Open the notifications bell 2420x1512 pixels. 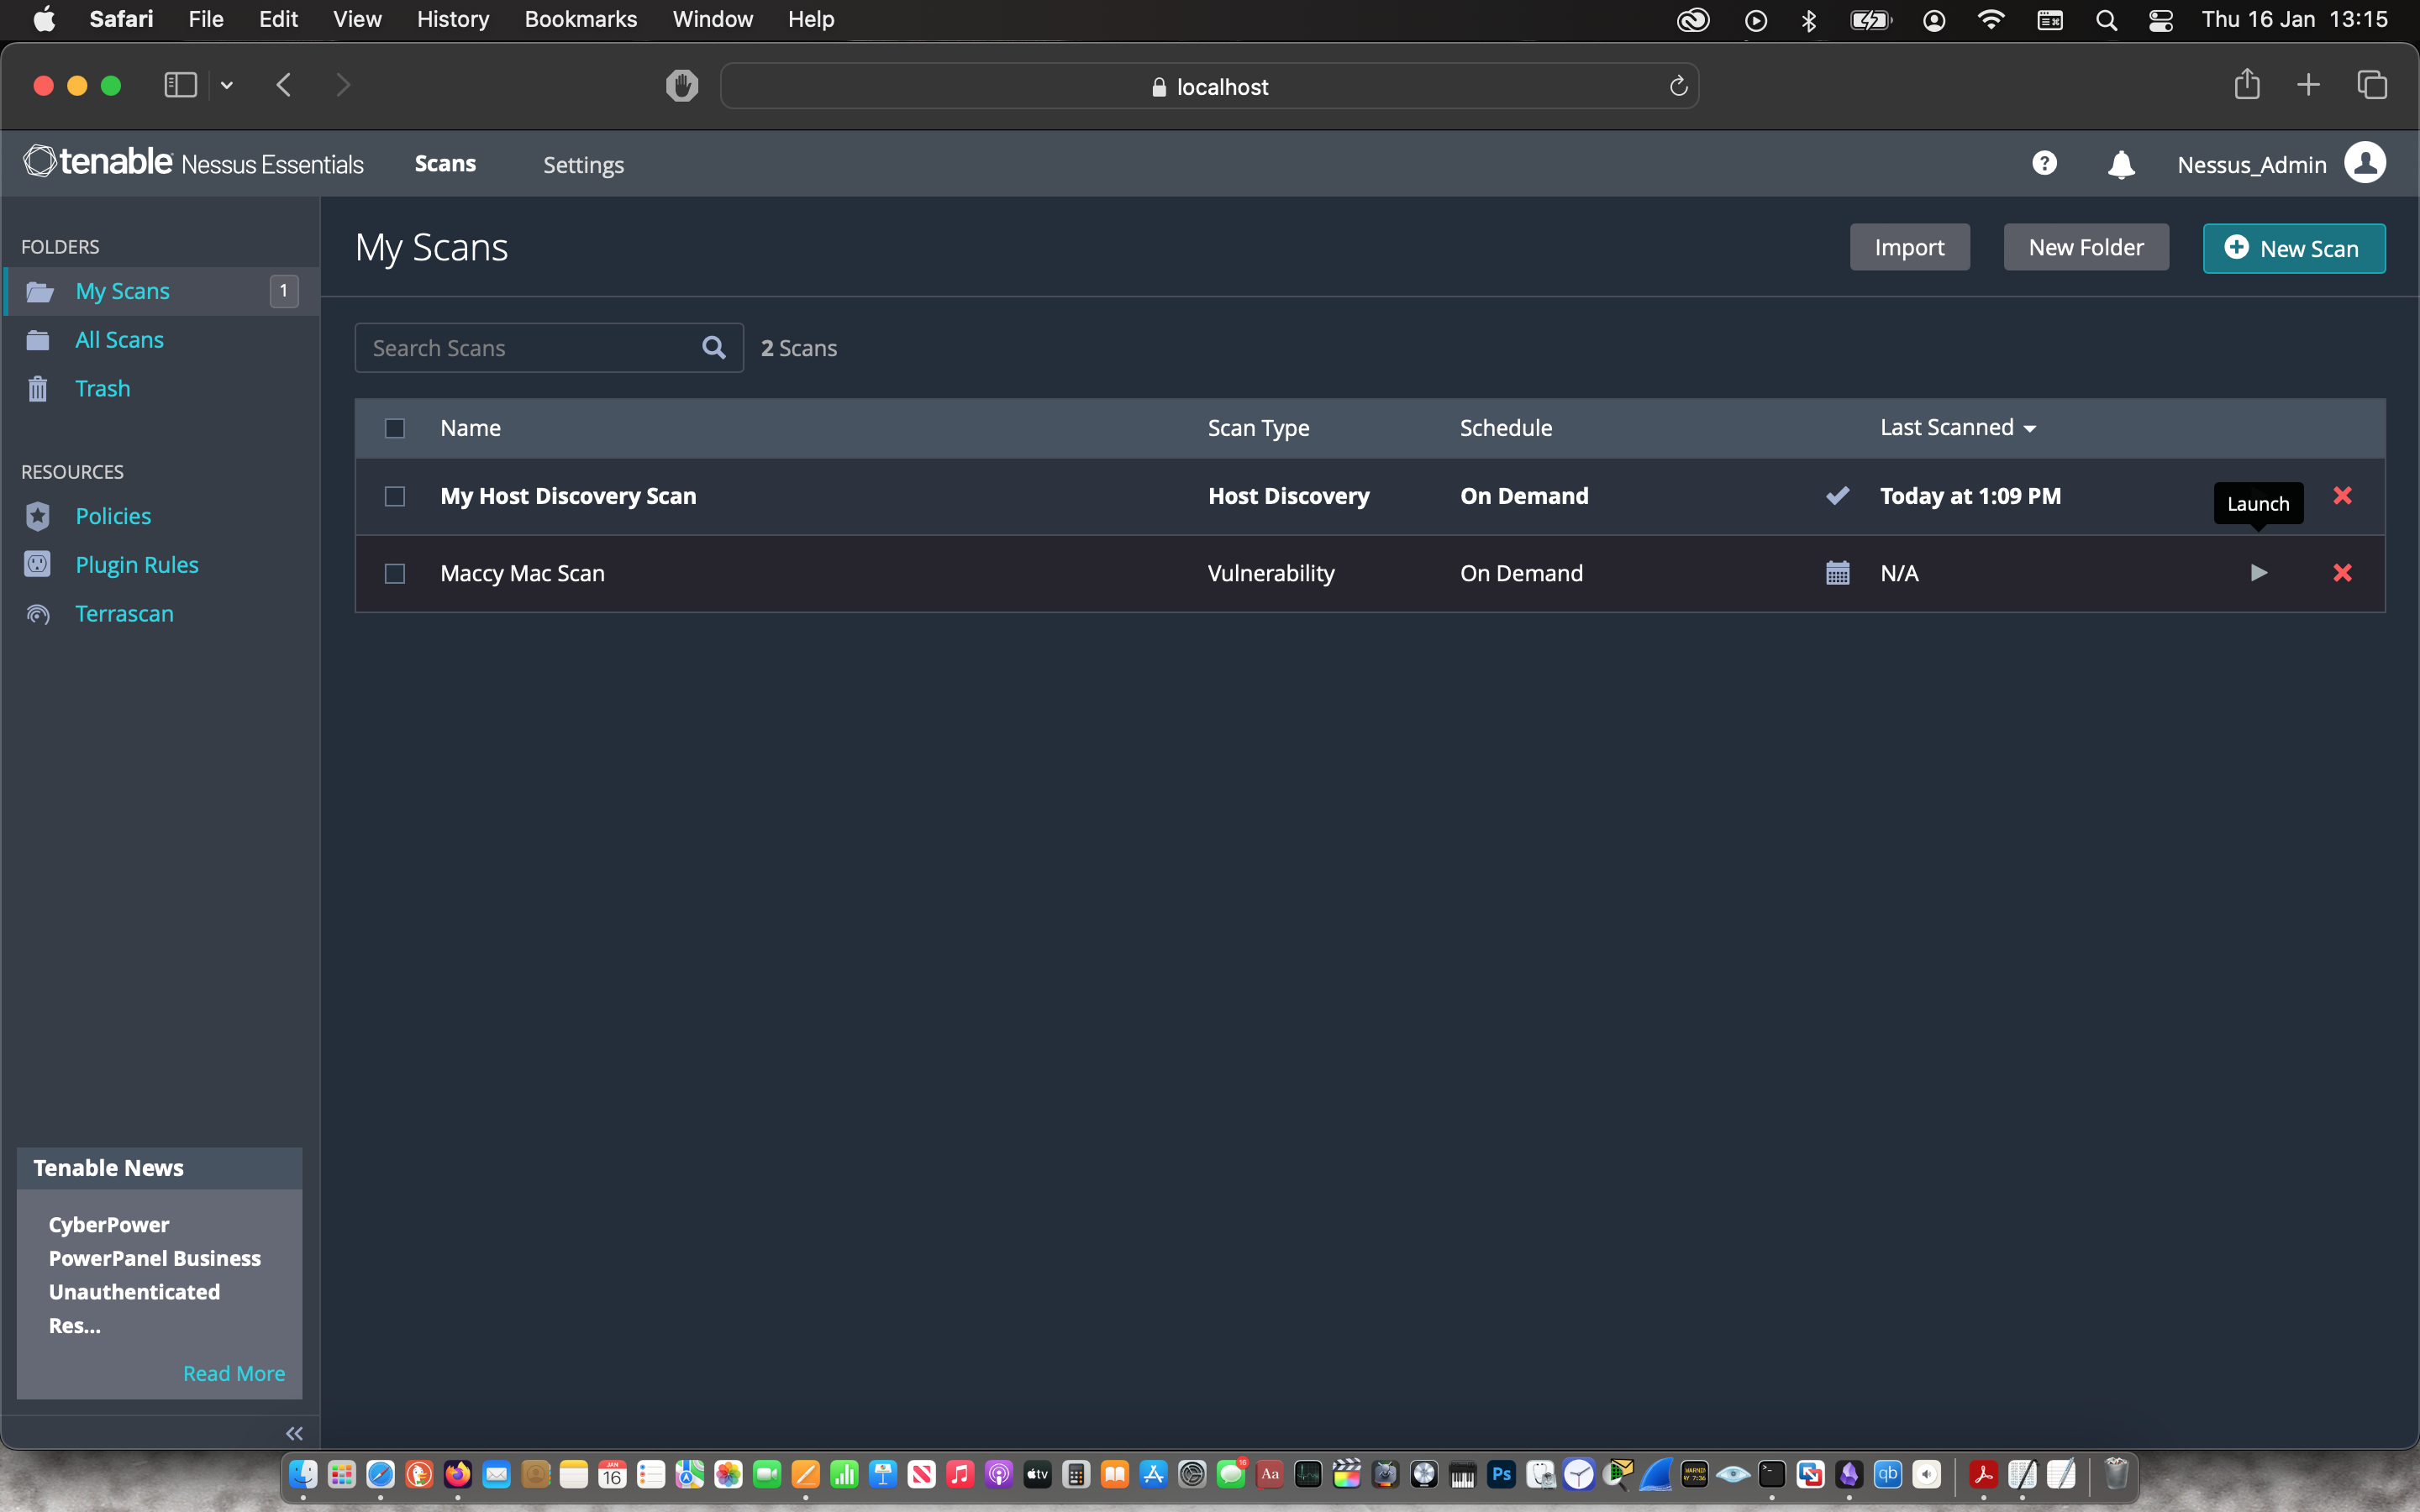tap(2120, 164)
